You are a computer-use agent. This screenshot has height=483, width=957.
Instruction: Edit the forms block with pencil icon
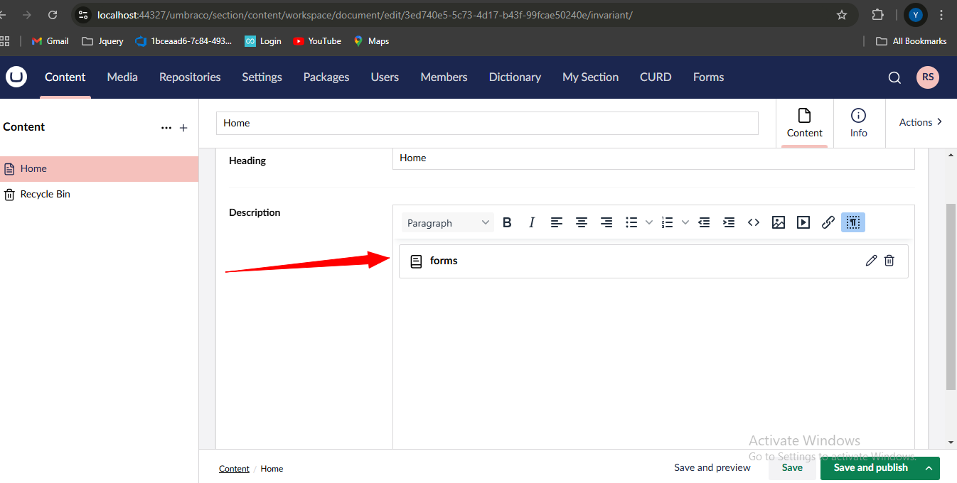871,261
